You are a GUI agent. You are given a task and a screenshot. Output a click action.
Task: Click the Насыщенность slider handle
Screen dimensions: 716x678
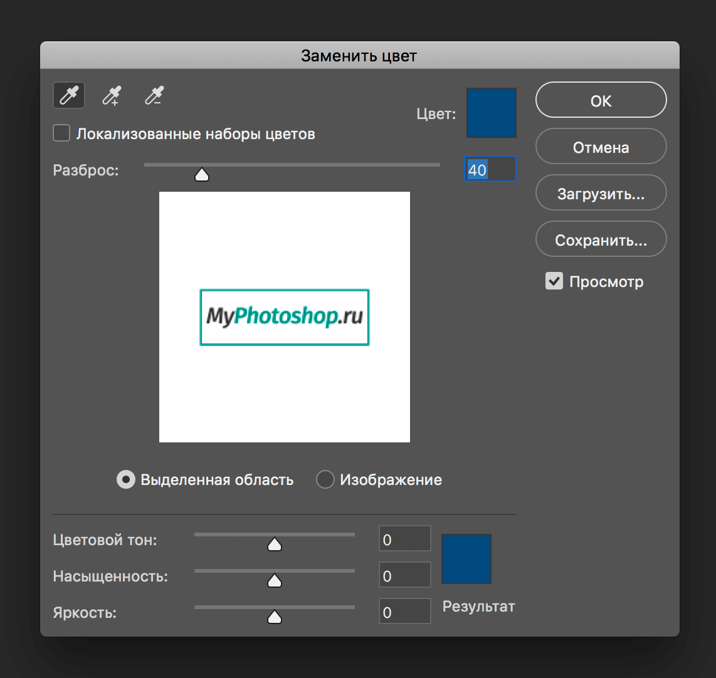(275, 581)
